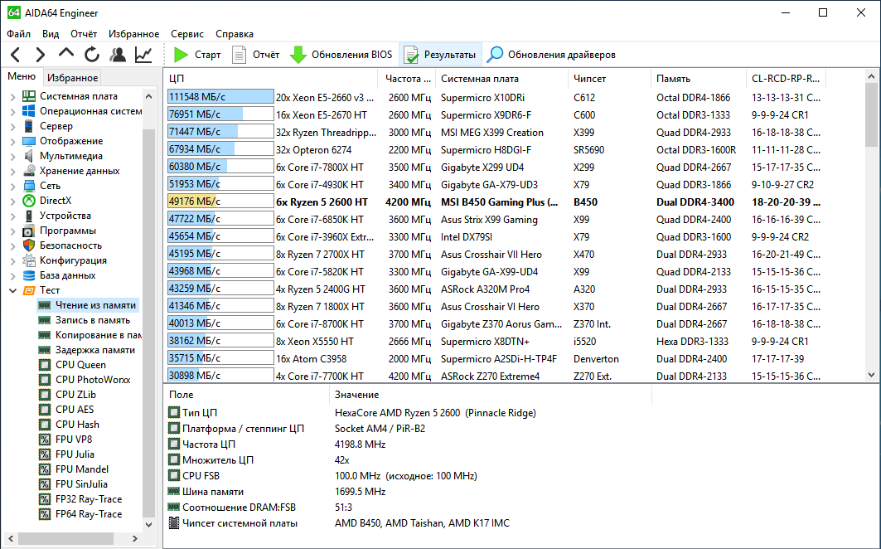Viewport: 881px width, 549px height.
Task: Select the База данных item
Action: pos(67,275)
